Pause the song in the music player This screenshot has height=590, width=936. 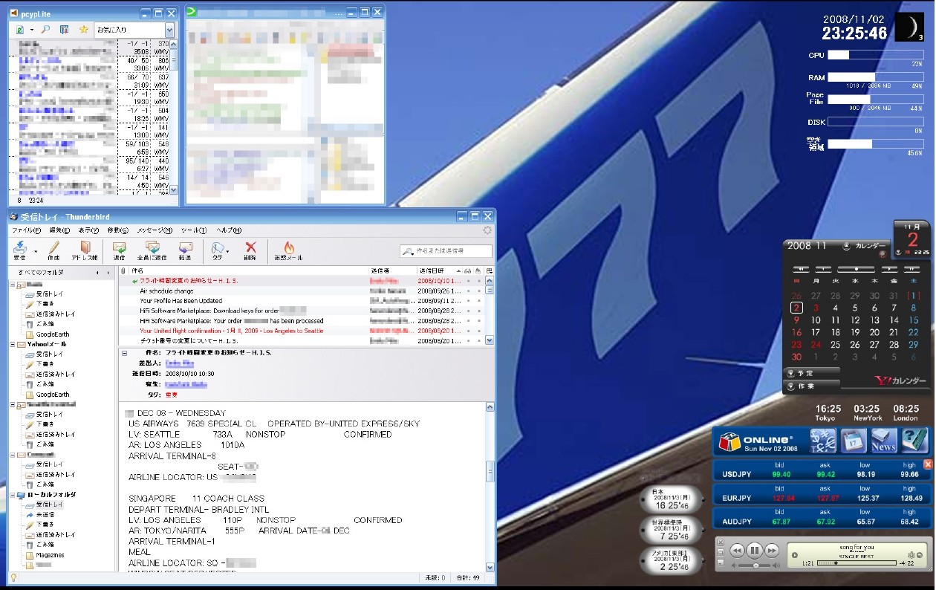pos(754,551)
